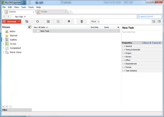Expand the To-Do view tree node

click(3, 44)
